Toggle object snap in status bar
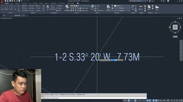Screen dimensions: 183x102 coord(150,100)
